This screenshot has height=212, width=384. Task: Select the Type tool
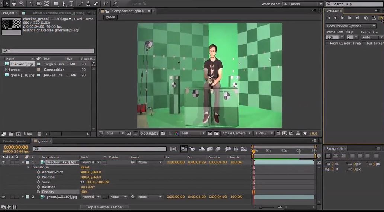pos(71,4)
